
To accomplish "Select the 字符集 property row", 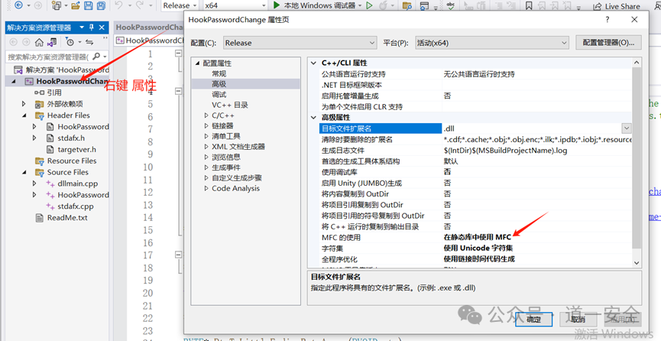I will pos(475,248).
